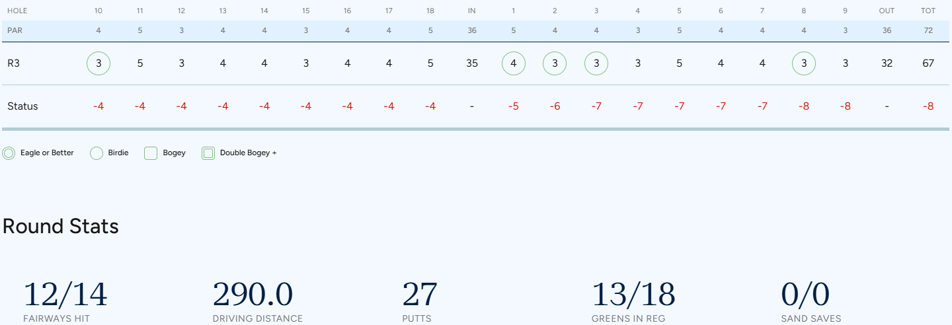Select the circled birdie score on hole 10
The width and height of the screenshot is (952, 325).
(99, 63)
